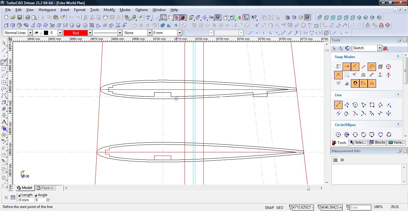Open the Sketch workspace dropdown
This screenshot has height=211, width=408.
(x=379, y=48)
